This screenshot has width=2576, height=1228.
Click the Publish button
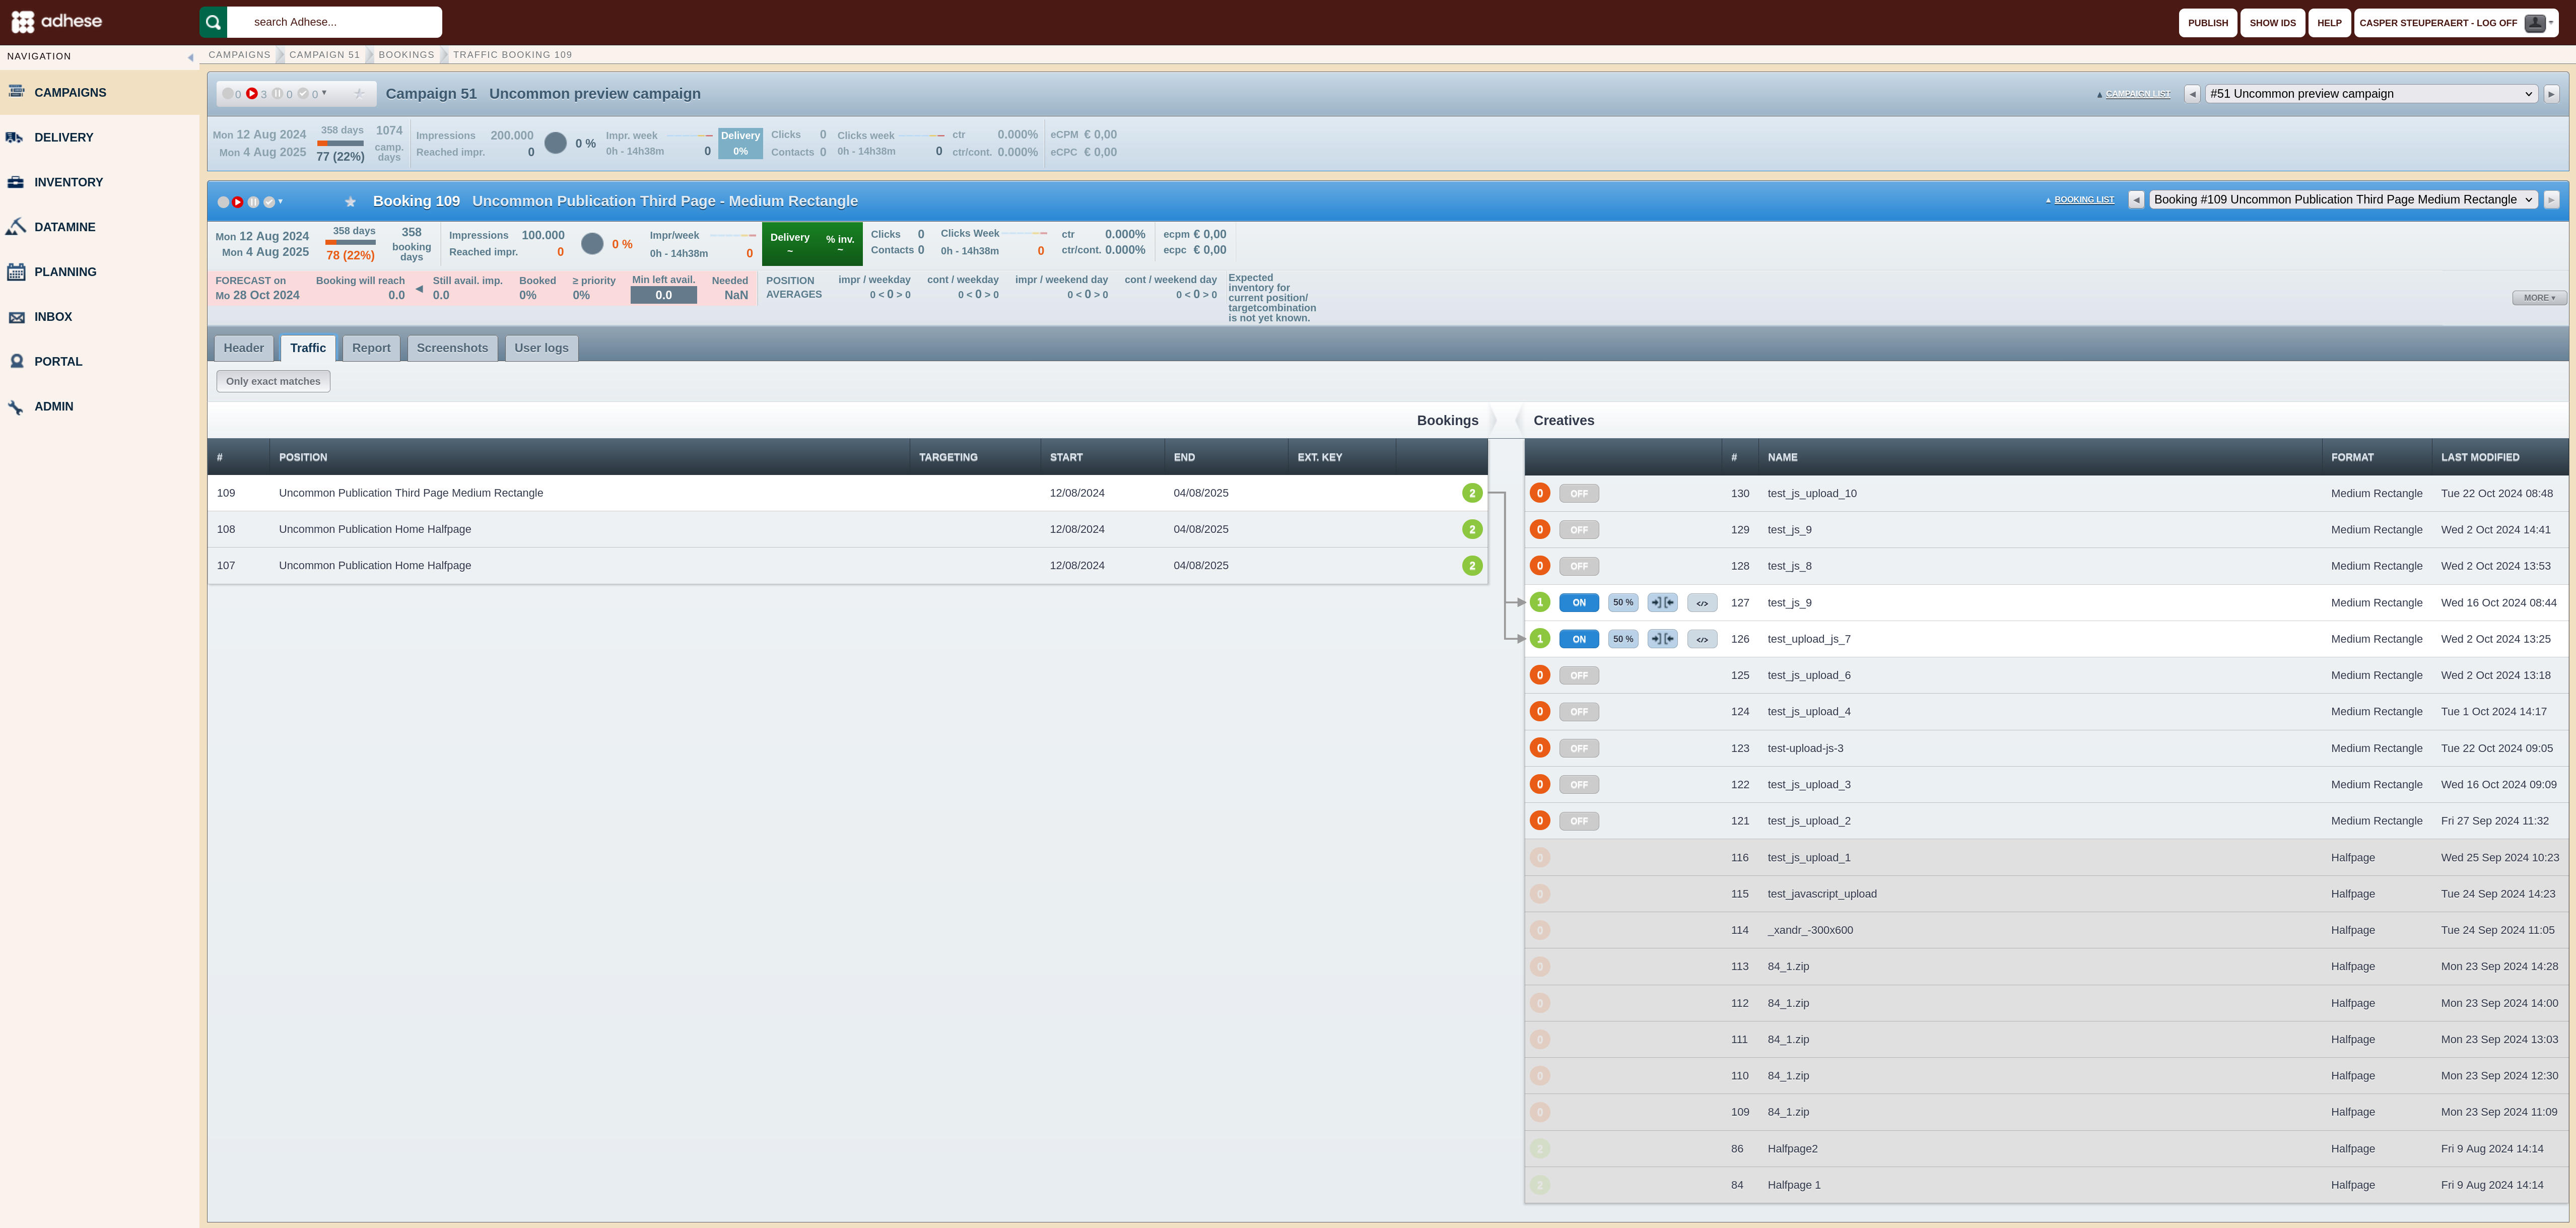(x=2207, y=23)
